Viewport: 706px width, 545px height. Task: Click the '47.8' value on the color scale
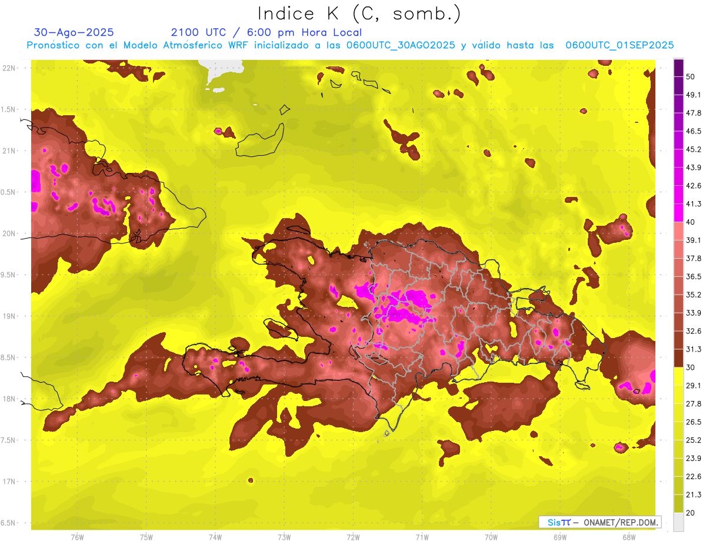click(694, 113)
